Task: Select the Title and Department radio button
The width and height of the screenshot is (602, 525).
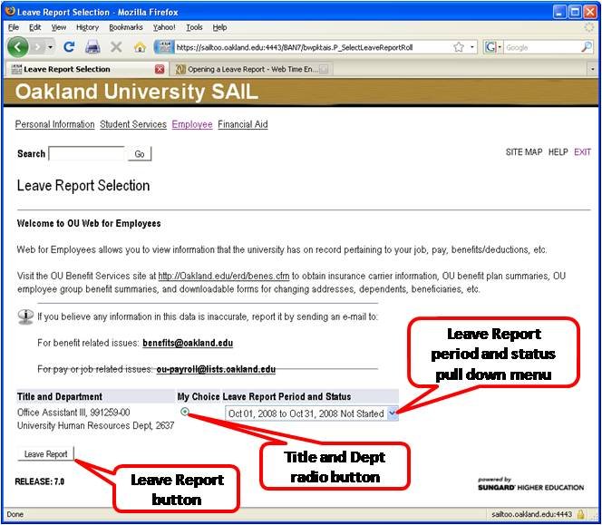Action: coord(185,412)
